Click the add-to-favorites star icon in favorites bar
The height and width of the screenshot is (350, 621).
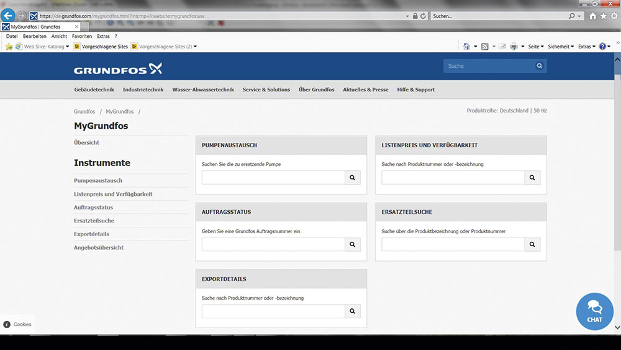click(9, 47)
